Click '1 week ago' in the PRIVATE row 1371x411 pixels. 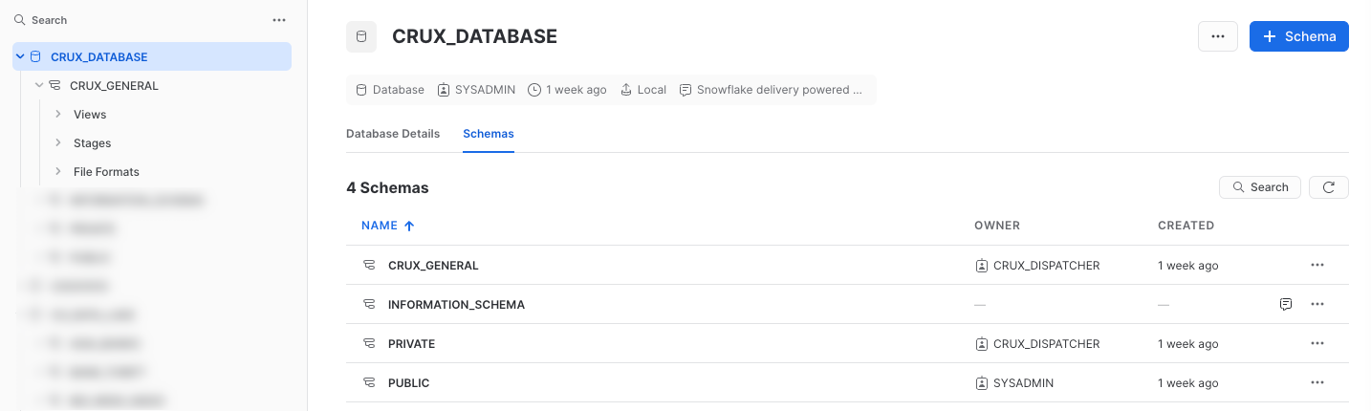(1188, 344)
